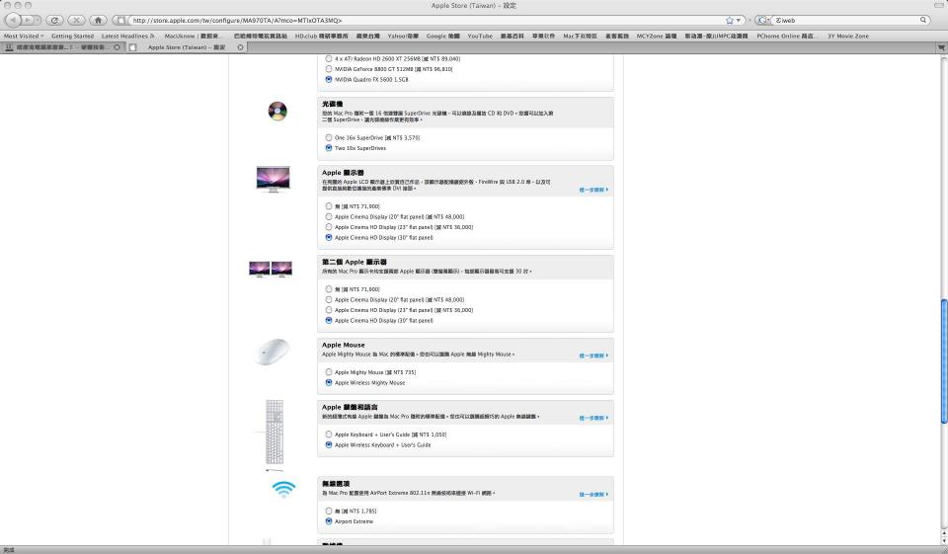Select no display in Apple display section

pos(328,206)
